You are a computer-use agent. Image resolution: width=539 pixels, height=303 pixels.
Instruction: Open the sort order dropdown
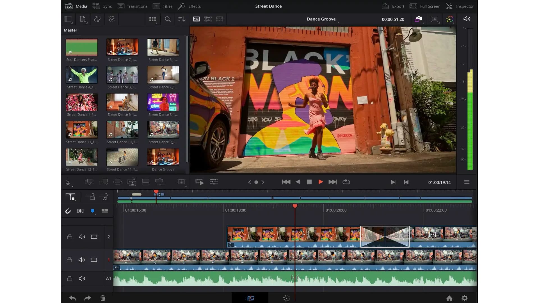[182, 19]
